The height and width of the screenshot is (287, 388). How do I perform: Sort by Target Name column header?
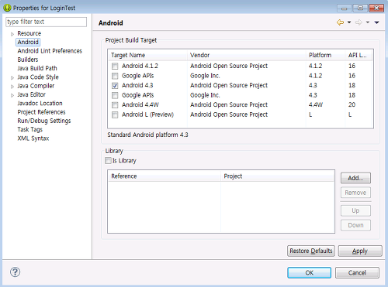tap(148, 55)
